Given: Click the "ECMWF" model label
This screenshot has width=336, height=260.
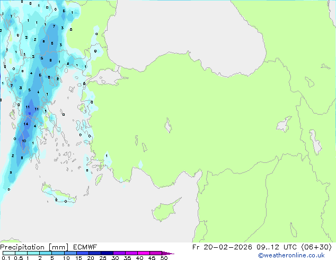Looking at the screenshot, I should pyautogui.click(x=85, y=247).
